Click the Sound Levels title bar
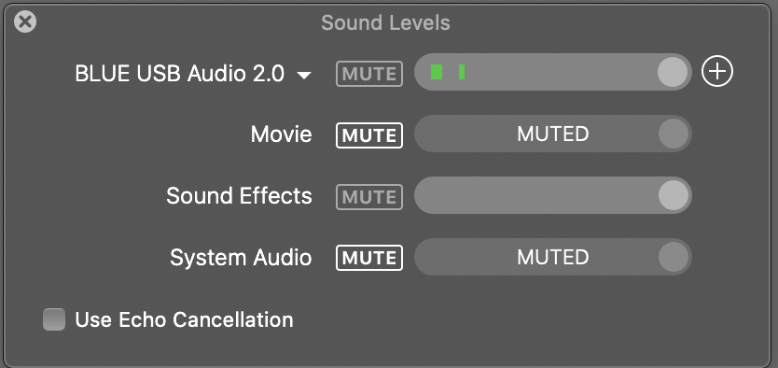Screen dimensions: 778x368 (x=385, y=22)
